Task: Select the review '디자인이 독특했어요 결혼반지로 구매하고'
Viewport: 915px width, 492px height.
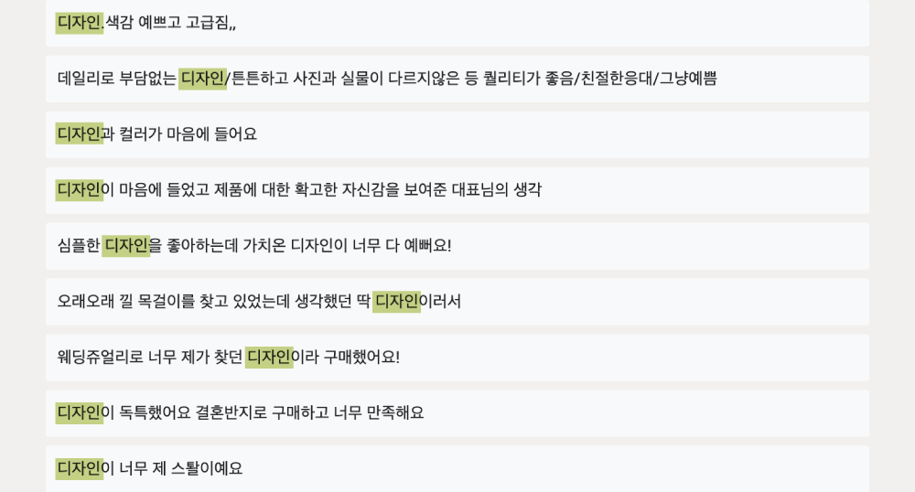Action: (x=457, y=413)
